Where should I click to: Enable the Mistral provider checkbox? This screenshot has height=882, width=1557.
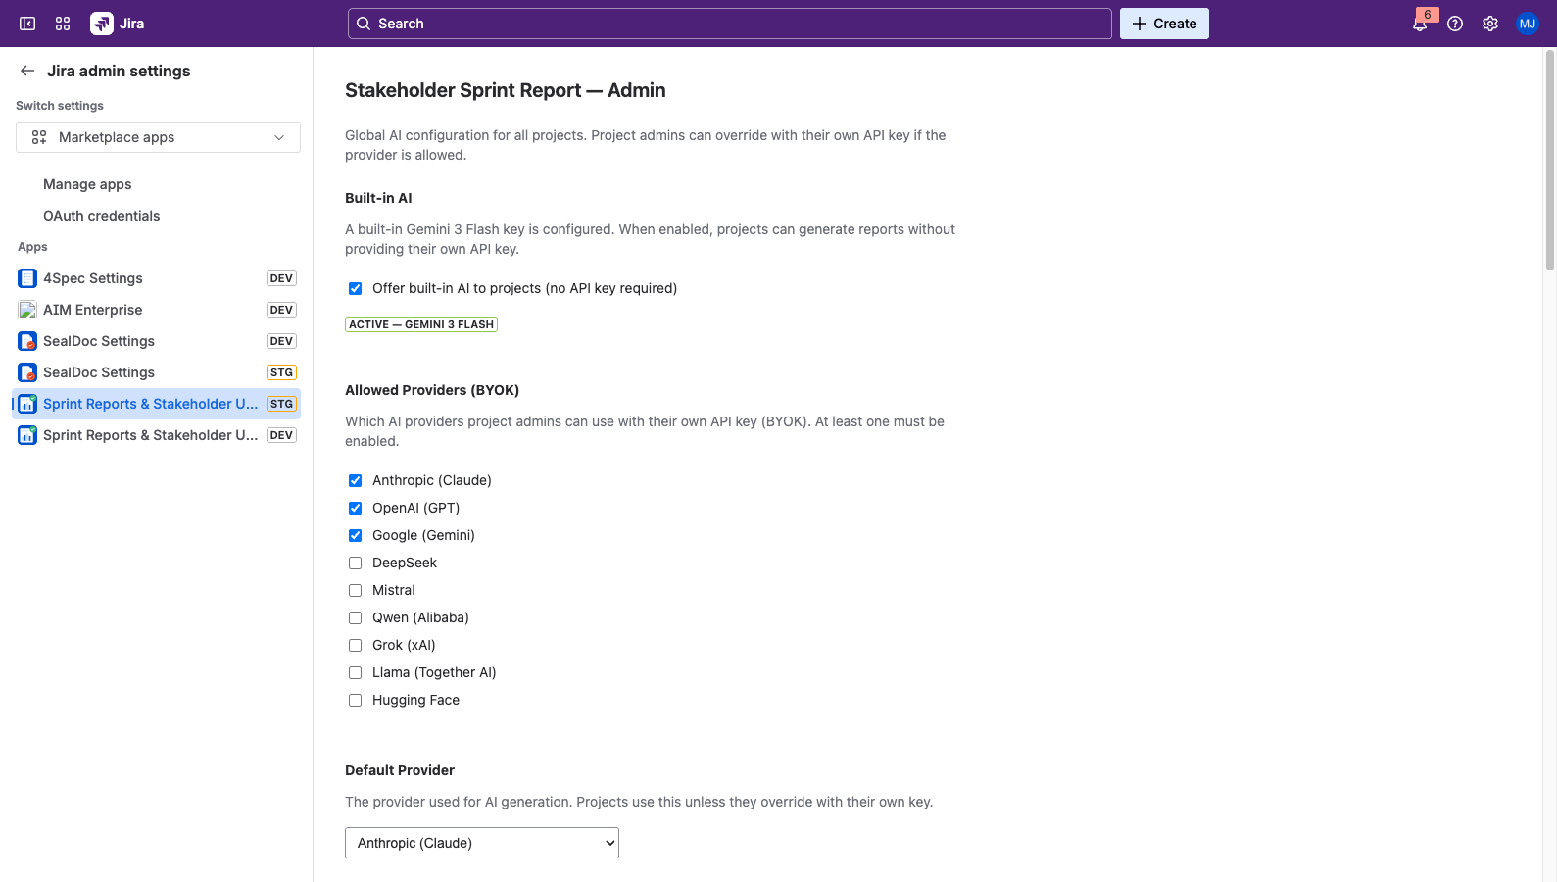click(x=355, y=590)
